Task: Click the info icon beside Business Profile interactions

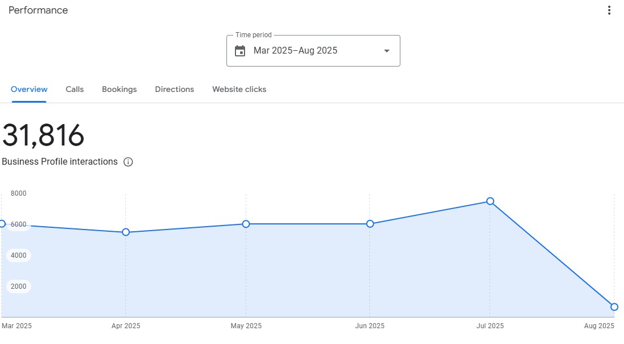Action: coord(128,162)
